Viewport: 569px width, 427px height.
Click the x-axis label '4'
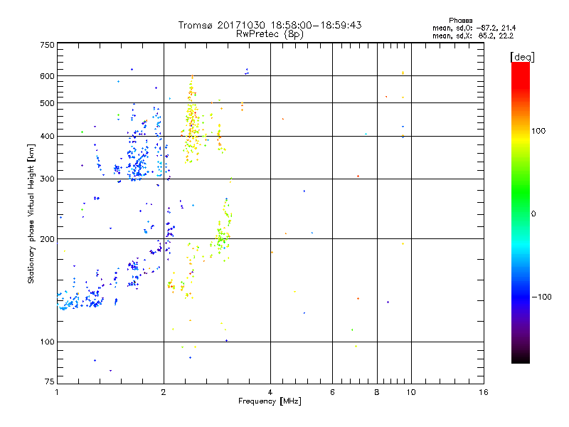click(270, 392)
